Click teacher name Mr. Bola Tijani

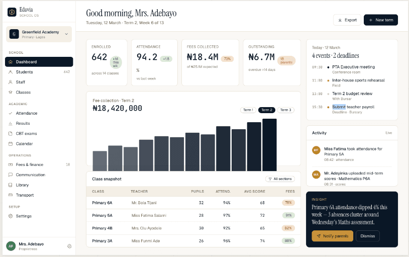pos(144,203)
